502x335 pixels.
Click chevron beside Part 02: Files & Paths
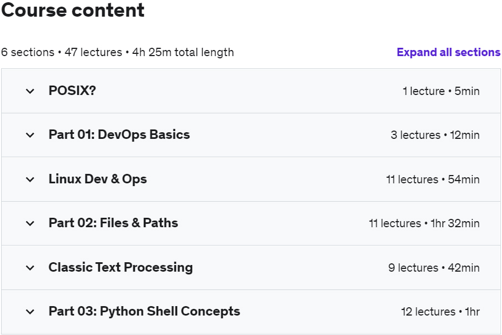click(30, 223)
